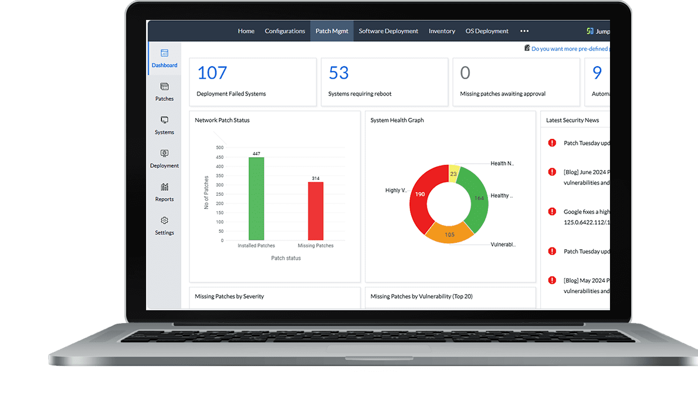This screenshot has height=407, width=698.
Task: Click the orange Vulnerable donut segment
Action: point(449,234)
